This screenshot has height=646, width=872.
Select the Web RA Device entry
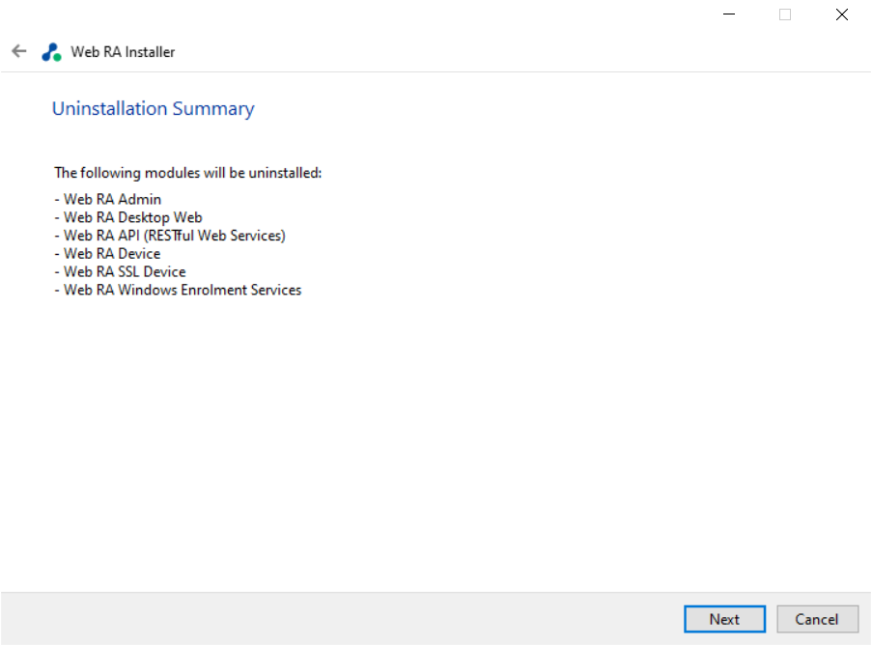tap(108, 254)
